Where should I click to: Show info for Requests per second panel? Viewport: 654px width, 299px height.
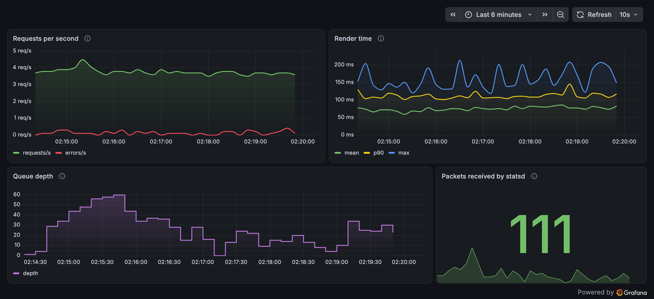point(88,38)
